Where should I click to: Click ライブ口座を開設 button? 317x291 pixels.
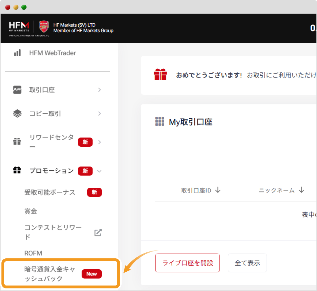(x=187, y=263)
